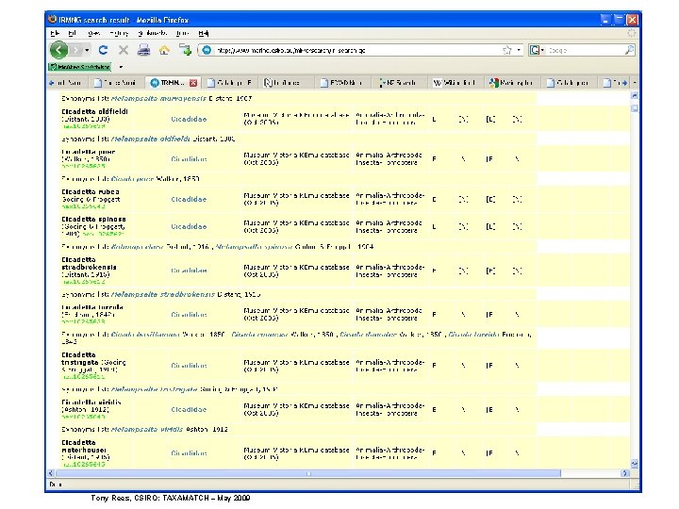The image size is (679, 509).
Task: Open Cicadidae link in Cicadetta rubea row
Action: coord(189,200)
